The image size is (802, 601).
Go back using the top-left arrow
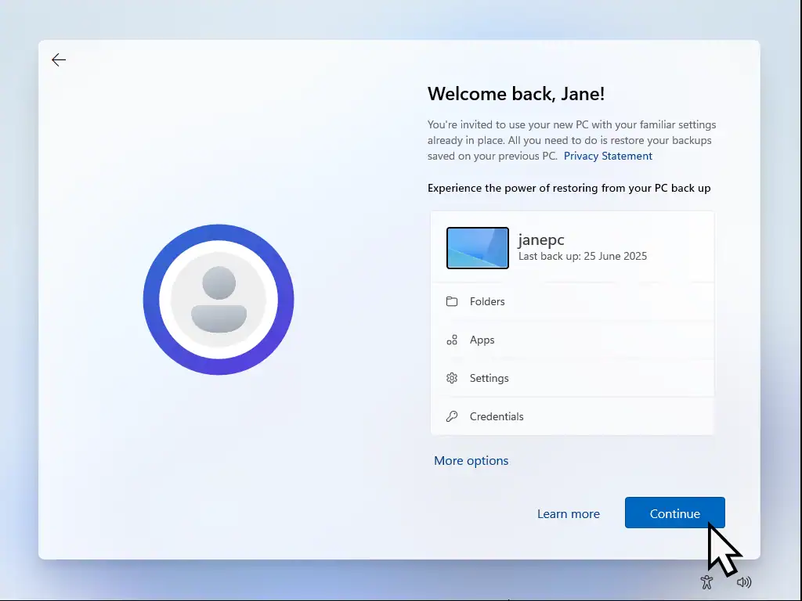[x=59, y=60]
